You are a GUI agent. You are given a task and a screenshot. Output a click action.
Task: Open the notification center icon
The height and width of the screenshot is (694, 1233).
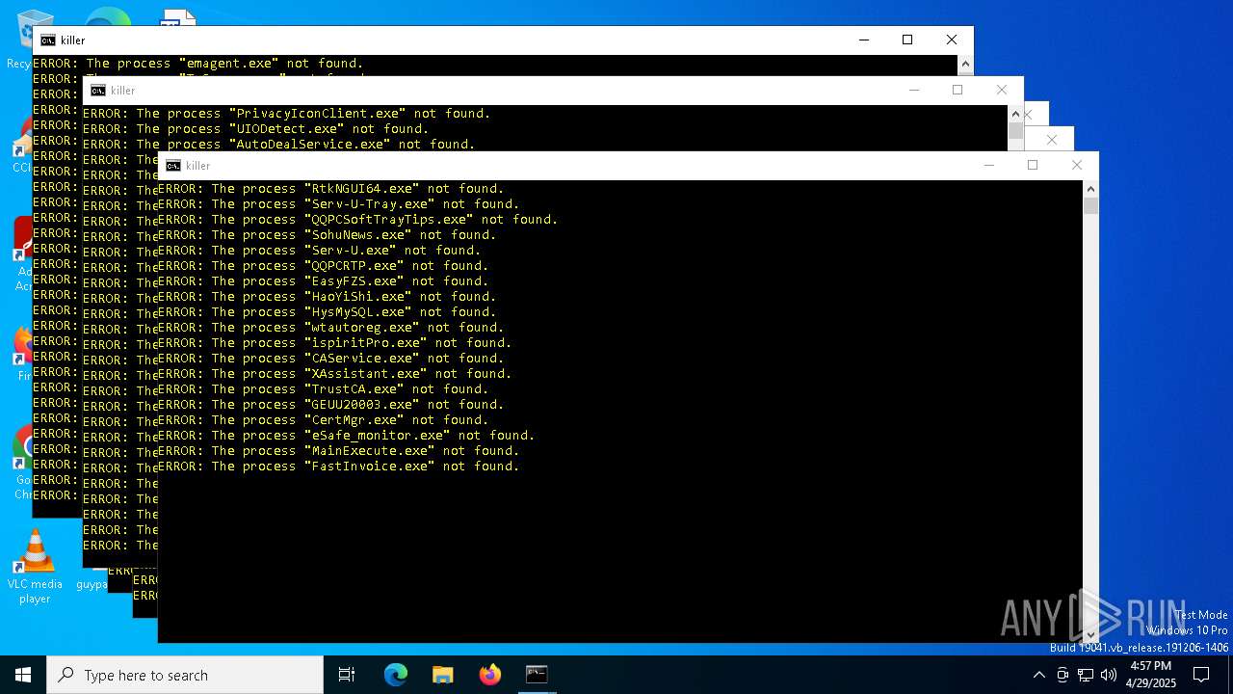pos(1201,675)
